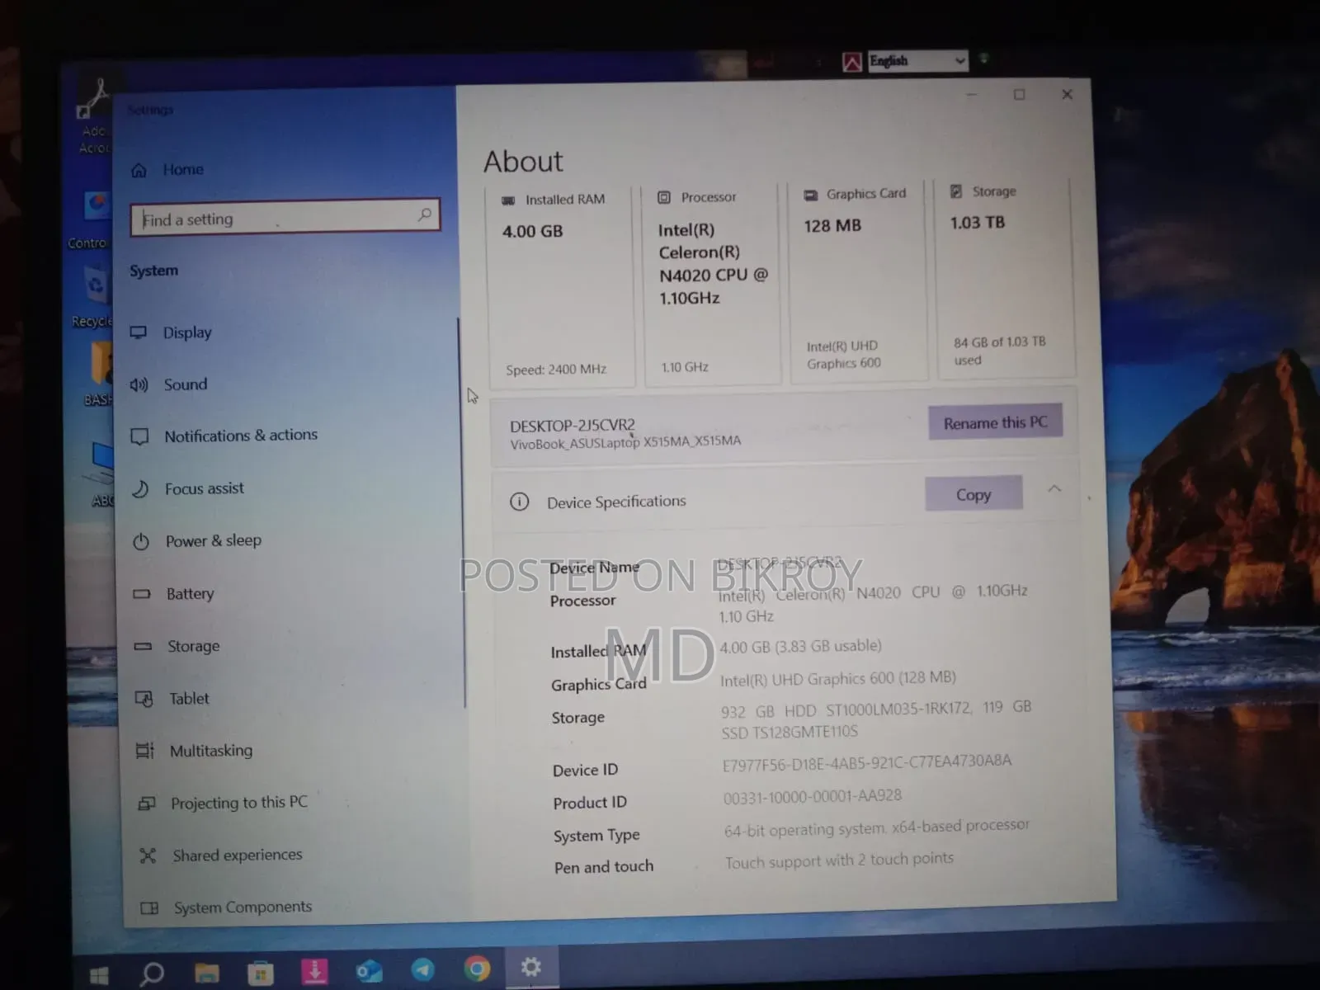Viewport: 1320px width, 990px height.
Task: Click the Power & sleep power icon
Action: pos(141,541)
